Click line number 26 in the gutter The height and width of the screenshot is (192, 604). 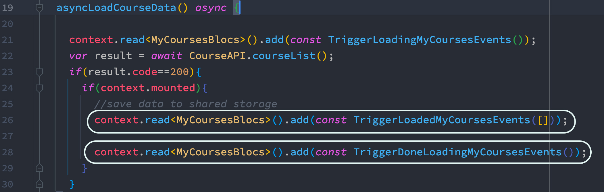(7, 120)
